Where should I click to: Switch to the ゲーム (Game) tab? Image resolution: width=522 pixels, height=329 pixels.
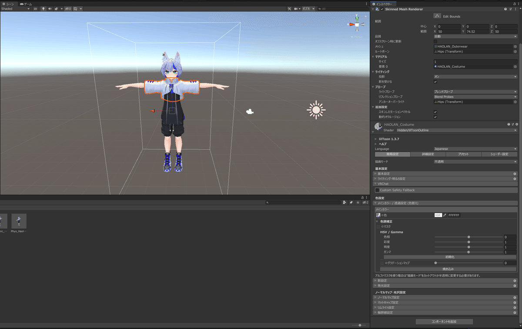pos(27,3)
